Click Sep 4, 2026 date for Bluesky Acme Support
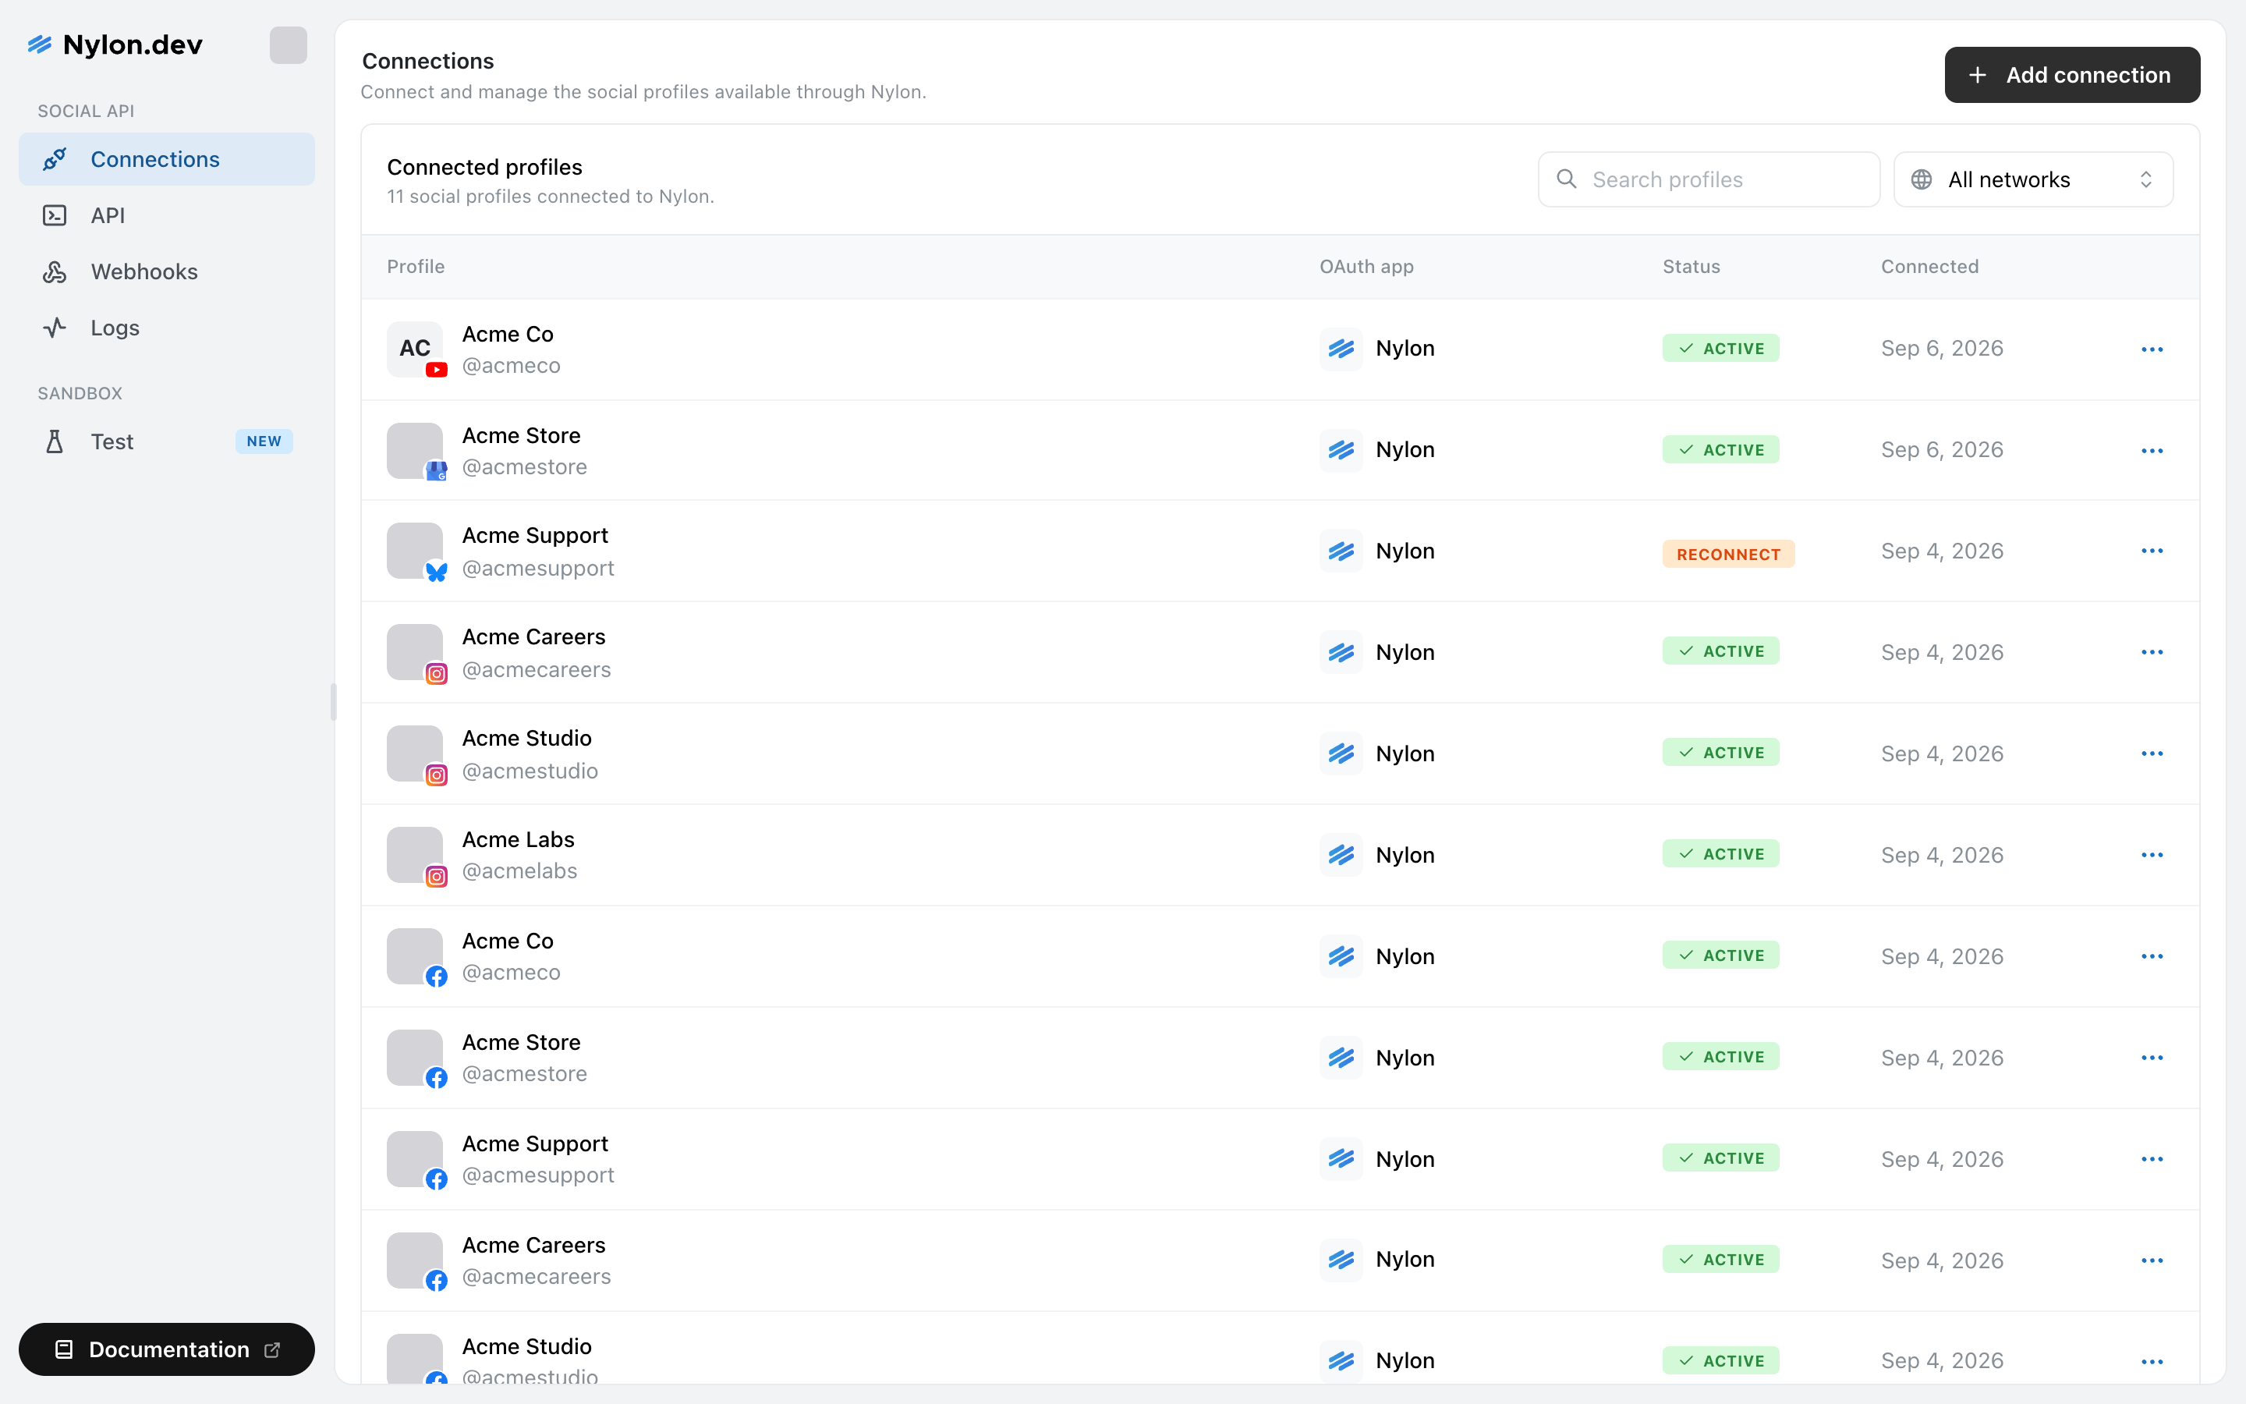The height and width of the screenshot is (1404, 2246). pos(1942,551)
